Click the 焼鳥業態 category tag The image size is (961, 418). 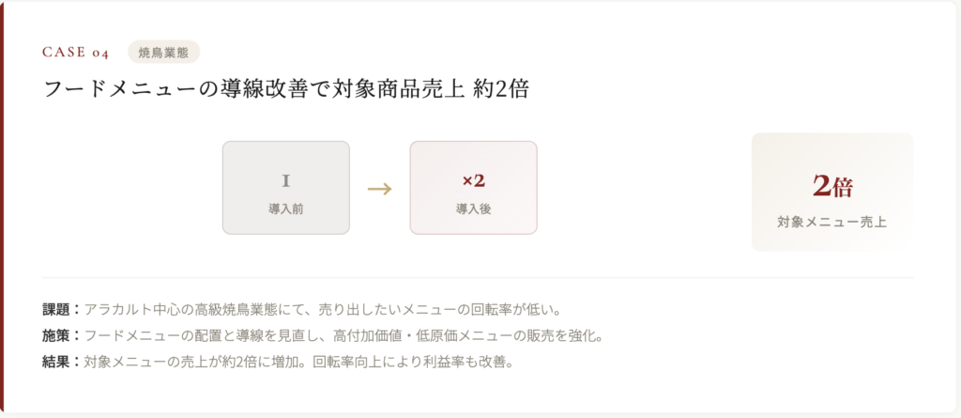163,53
